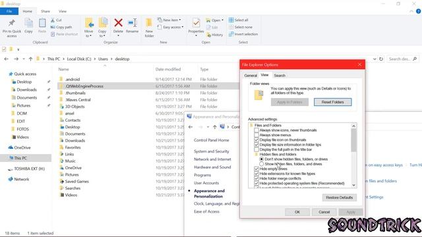Screen dimensions: 422x237
Task: Click Copy to icon
Action: pyautogui.click(x=103, y=23)
